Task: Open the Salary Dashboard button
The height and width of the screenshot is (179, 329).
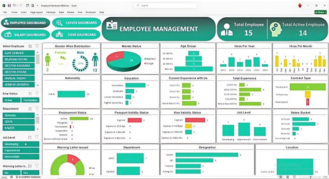Action: click(26, 35)
